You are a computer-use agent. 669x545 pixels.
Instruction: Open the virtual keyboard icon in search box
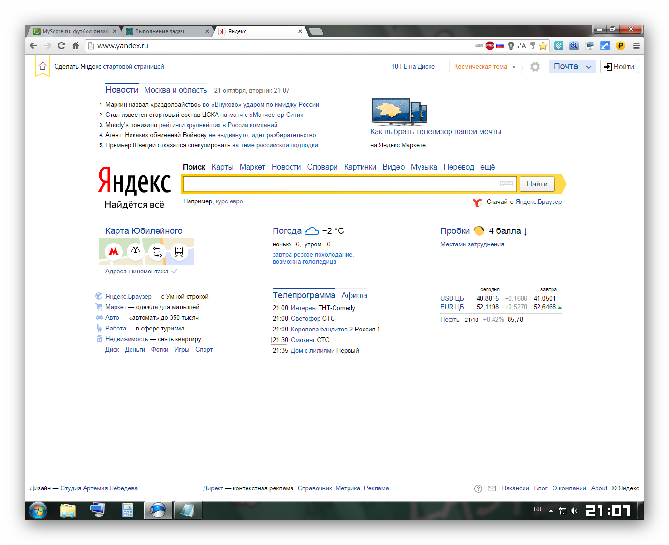point(507,184)
